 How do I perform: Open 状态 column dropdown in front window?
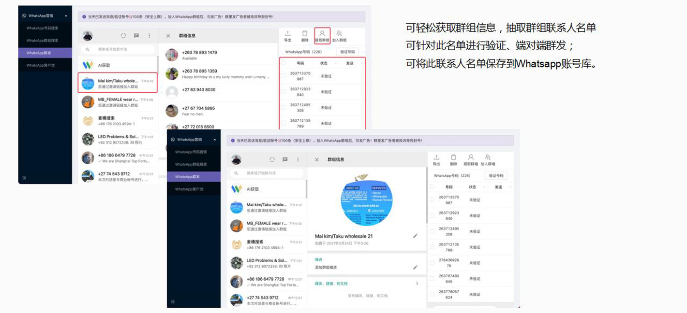483,187
